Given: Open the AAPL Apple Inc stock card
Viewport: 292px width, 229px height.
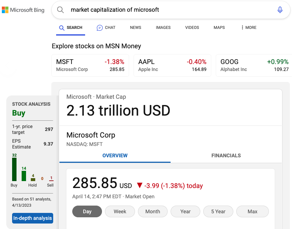Looking at the screenshot, I should [172, 65].
